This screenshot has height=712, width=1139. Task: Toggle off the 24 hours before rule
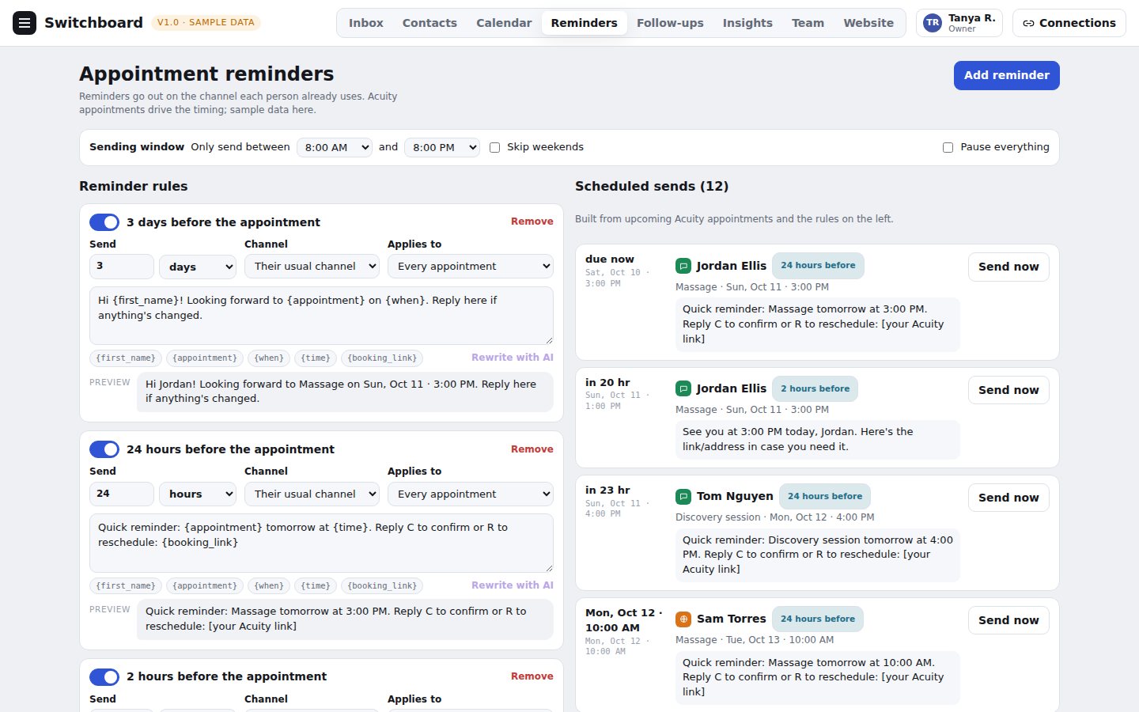point(104,449)
